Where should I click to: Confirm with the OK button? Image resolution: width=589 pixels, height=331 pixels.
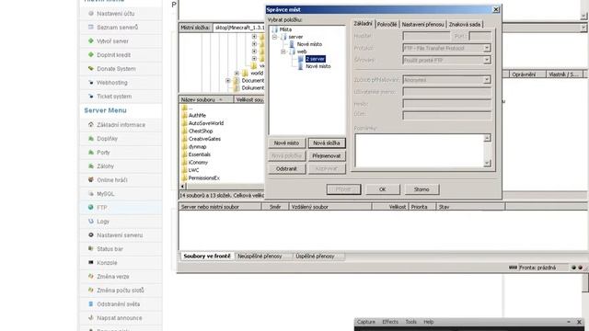(383, 189)
